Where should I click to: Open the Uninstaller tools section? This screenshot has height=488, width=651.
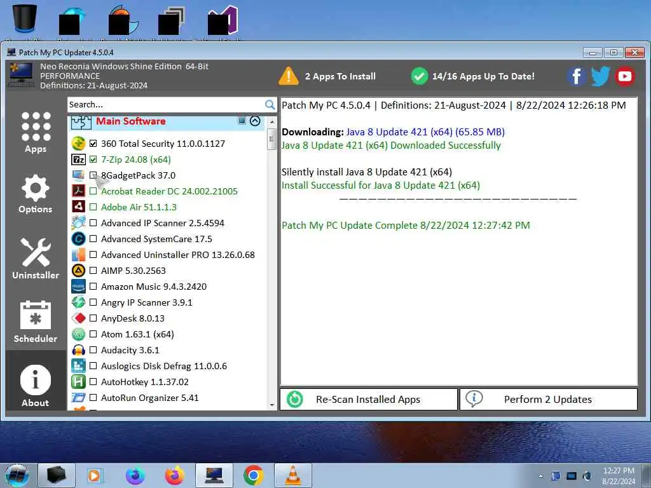click(x=36, y=258)
